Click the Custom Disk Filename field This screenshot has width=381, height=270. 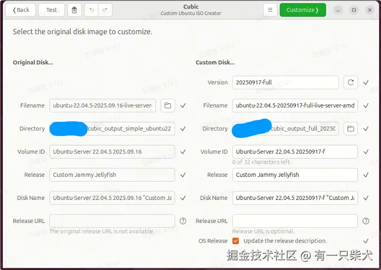[295, 105]
